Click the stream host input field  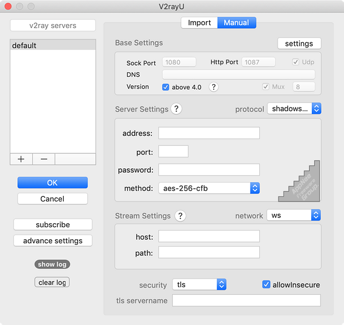[209, 236]
